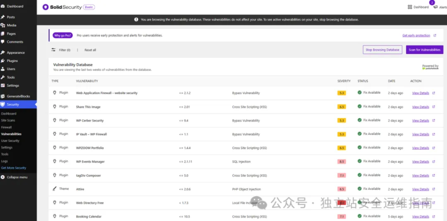Click Reset all filters

coord(90,50)
